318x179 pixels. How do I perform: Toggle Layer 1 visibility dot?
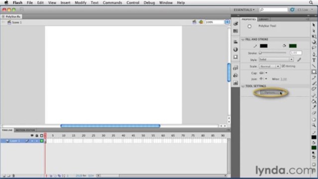(x=32, y=141)
